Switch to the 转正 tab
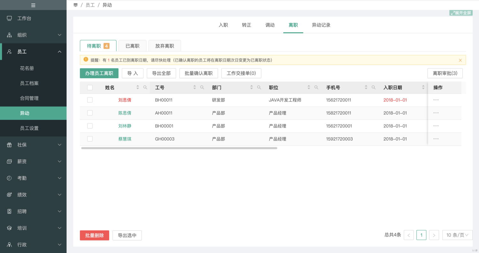Viewport: 479px width, 253px height. [247, 25]
